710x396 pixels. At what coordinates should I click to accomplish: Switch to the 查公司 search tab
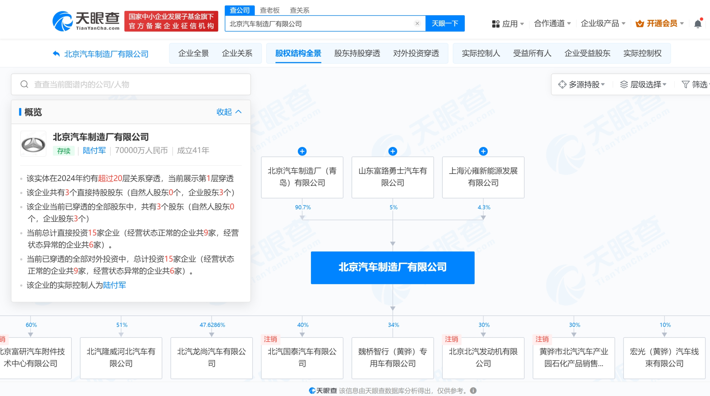click(x=240, y=10)
